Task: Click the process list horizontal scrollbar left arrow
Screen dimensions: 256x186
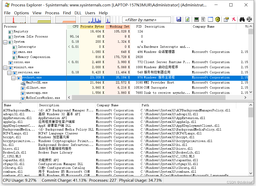Action: tap(69, 97)
